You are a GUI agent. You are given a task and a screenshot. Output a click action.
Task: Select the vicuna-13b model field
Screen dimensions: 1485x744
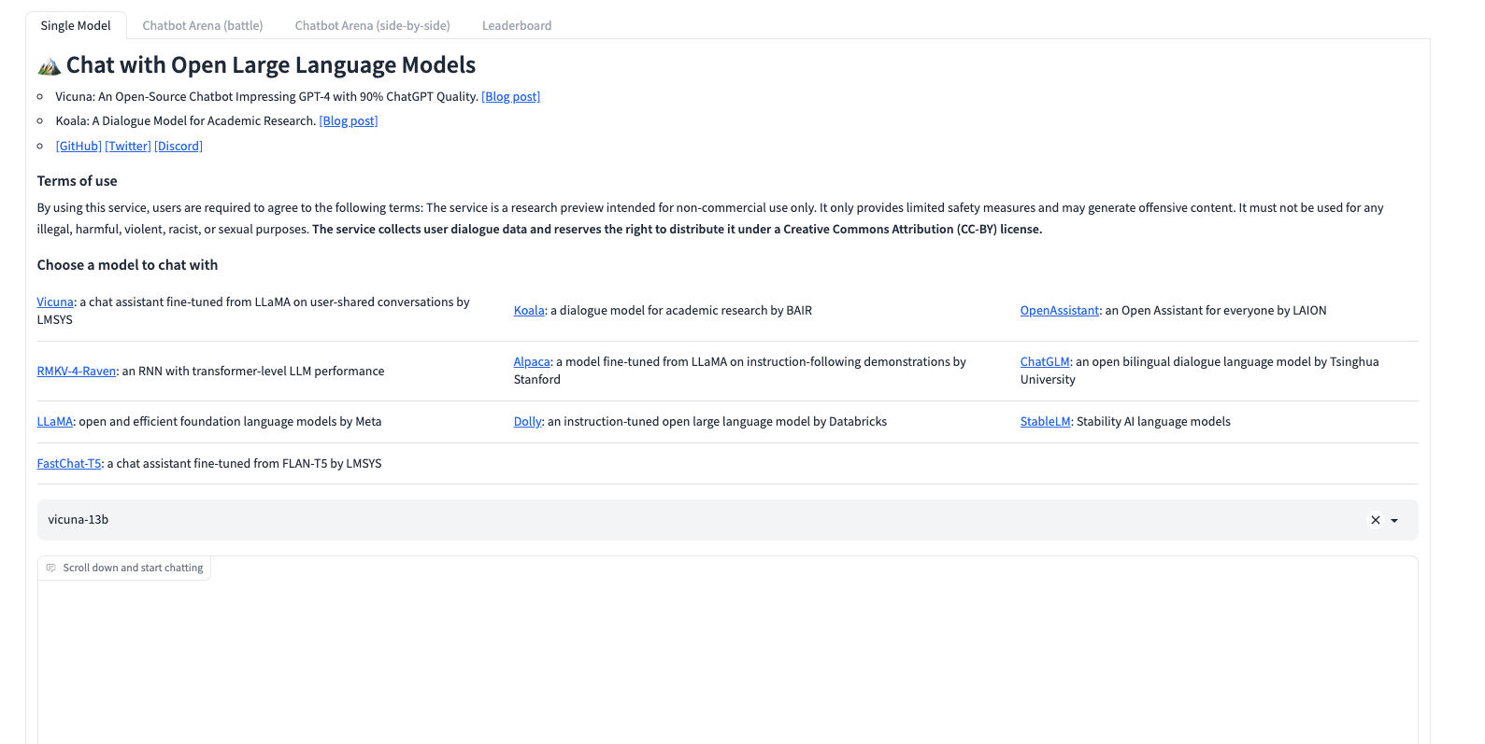[727, 520]
